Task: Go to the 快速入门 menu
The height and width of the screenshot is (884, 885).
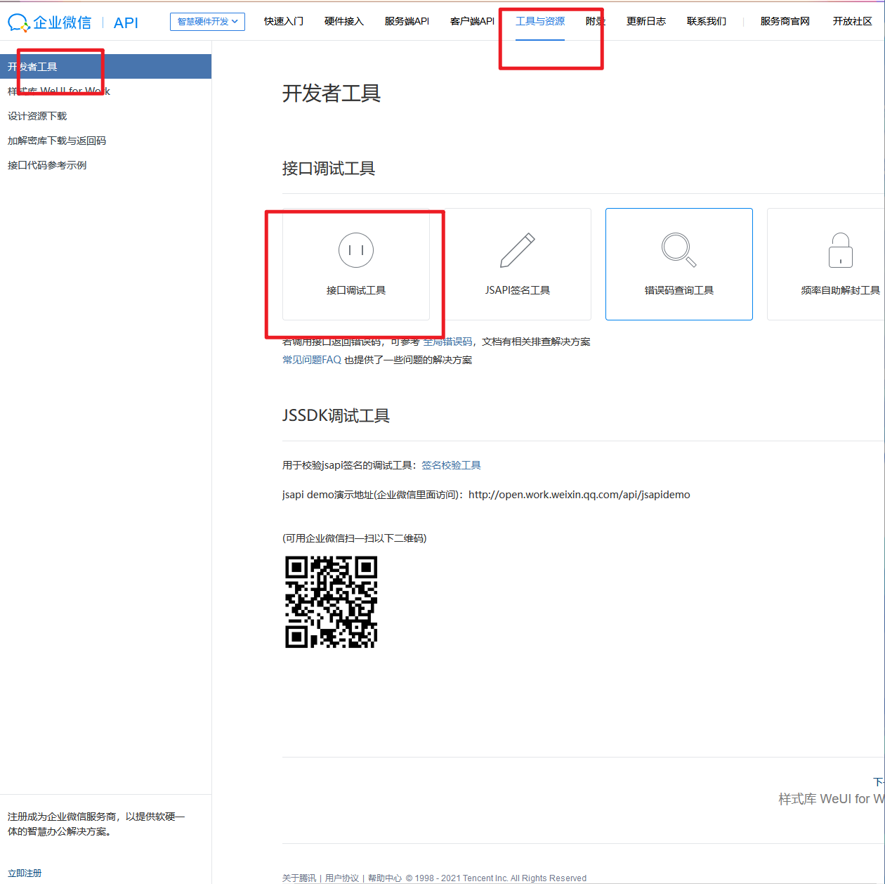Action: pyautogui.click(x=284, y=22)
